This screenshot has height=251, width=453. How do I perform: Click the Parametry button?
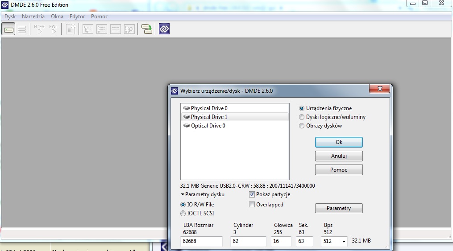pos(339,208)
